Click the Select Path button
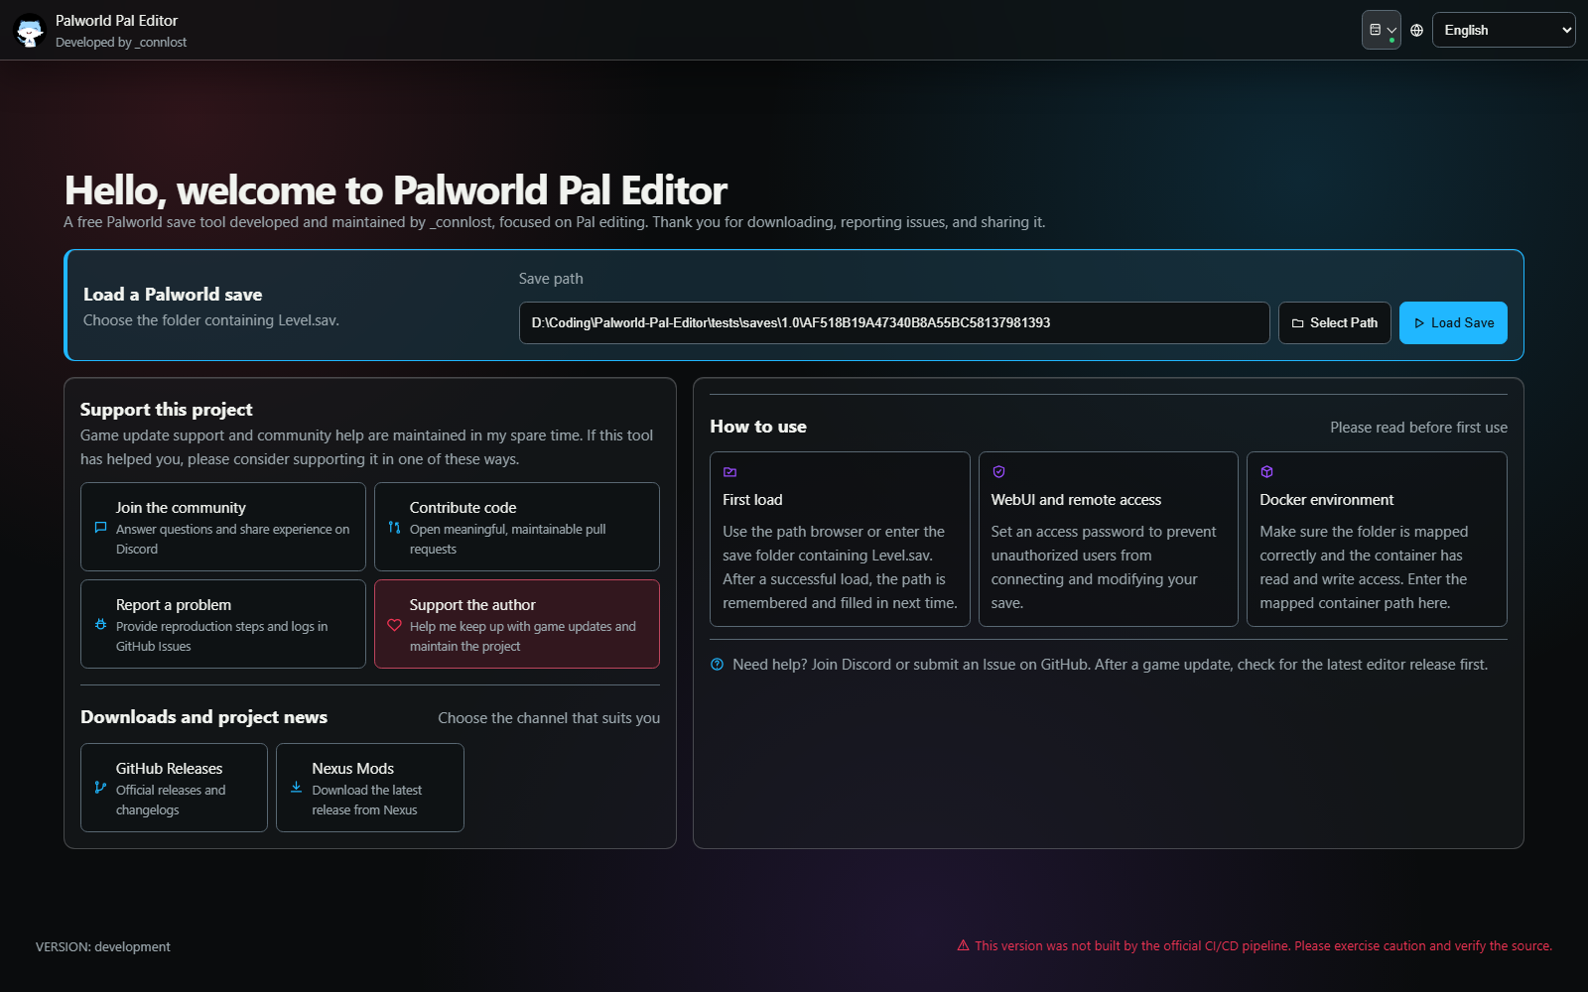 coord(1334,323)
